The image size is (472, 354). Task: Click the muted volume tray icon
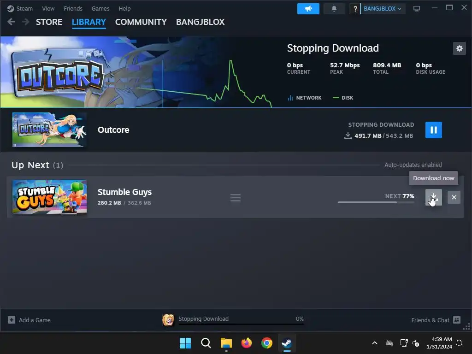416,343
